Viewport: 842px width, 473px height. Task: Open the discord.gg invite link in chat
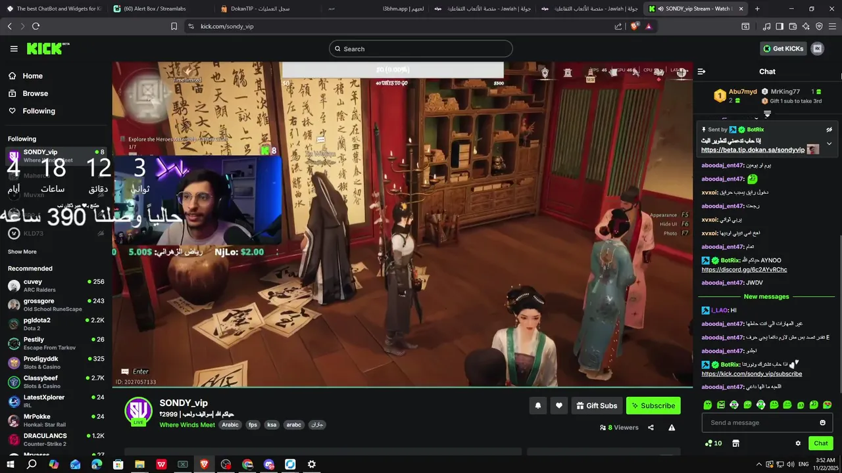pos(744,269)
